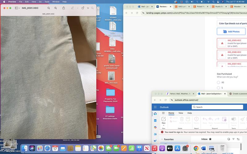Open the Apple menu
The width and height of the screenshot is (247, 154).
(x=4, y=2)
